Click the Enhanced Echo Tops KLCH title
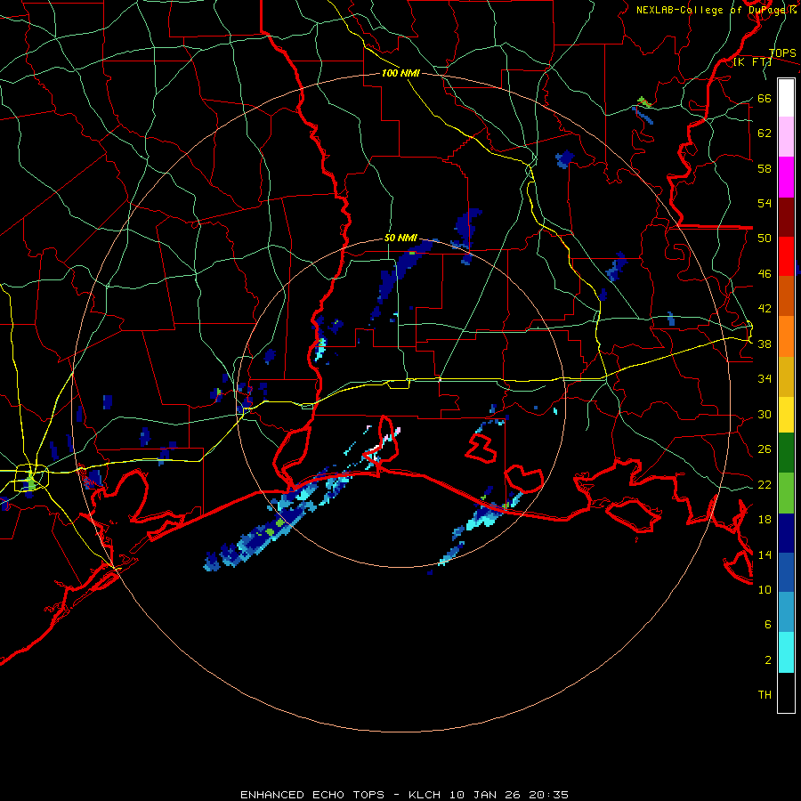The width and height of the screenshot is (801, 801). pos(404,795)
